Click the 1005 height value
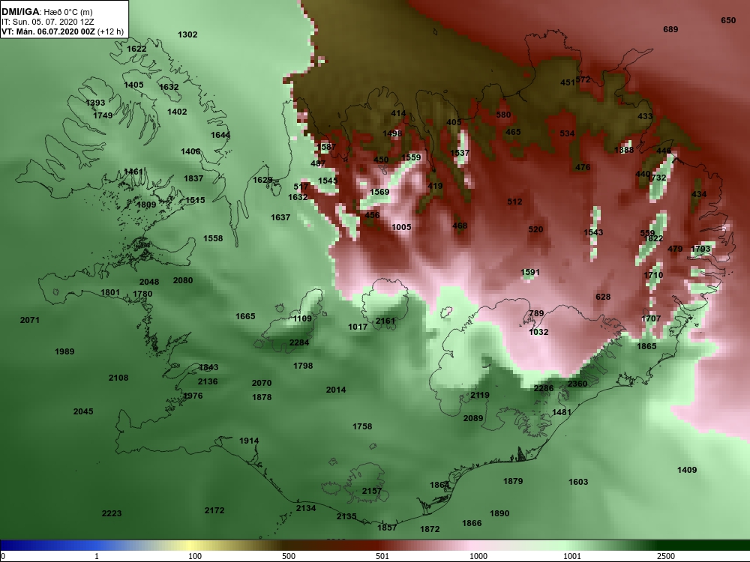The width and height of the screenshot is (750, 562). pyautogui.click(x=401, y=228)
